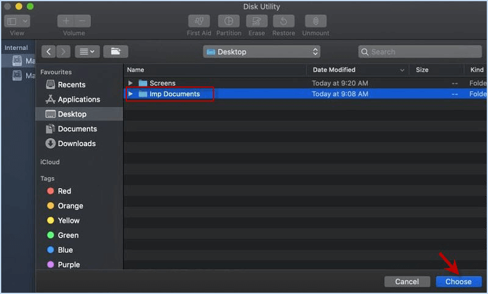Sort by the Size column header

436,70
